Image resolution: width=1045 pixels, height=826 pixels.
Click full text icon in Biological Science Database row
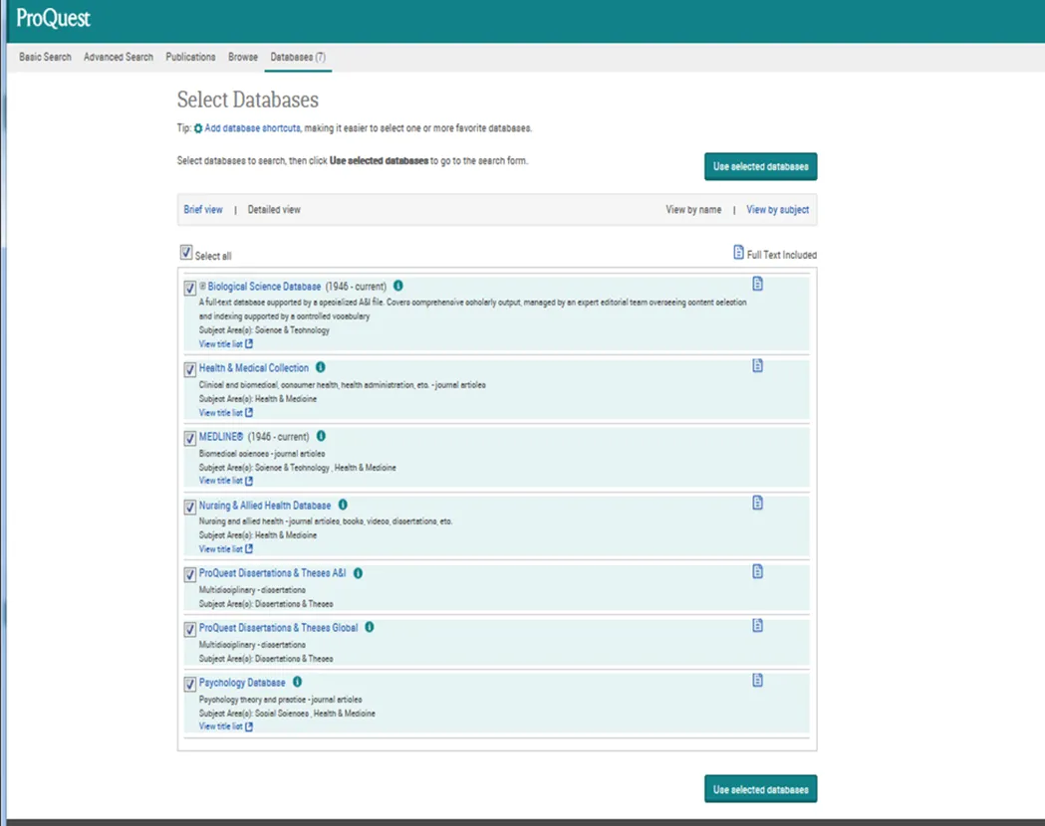tap(758, 284)
